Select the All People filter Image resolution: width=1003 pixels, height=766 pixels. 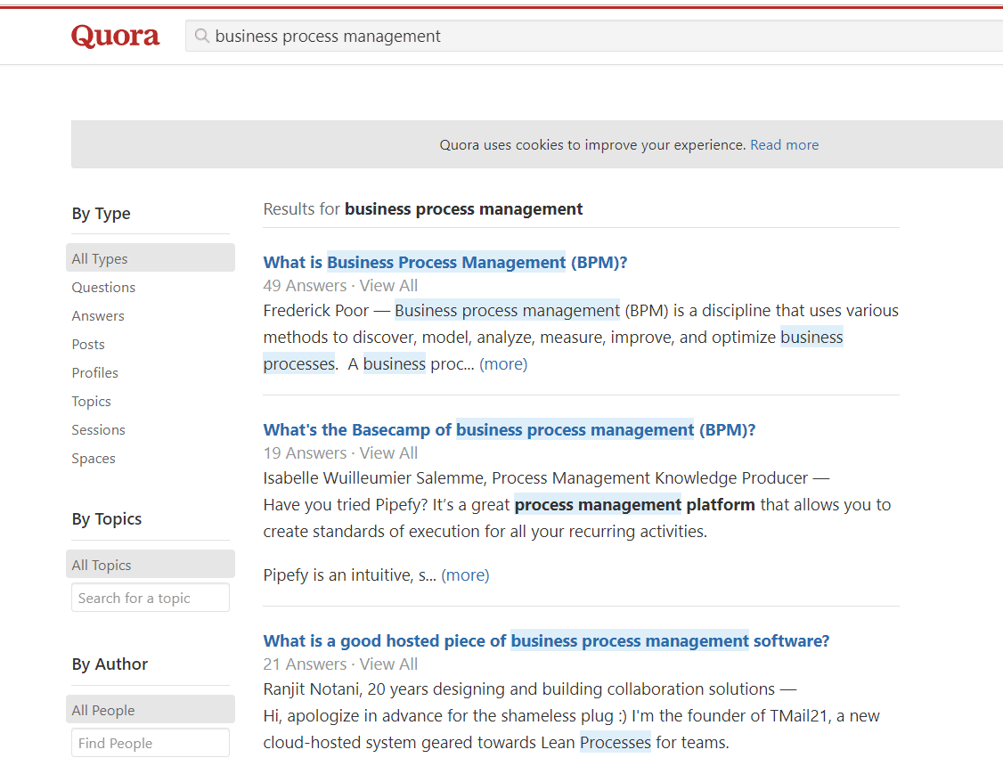tap(151, 710)
